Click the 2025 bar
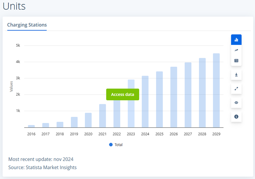 pyautogui.click(x=159, y=99)
